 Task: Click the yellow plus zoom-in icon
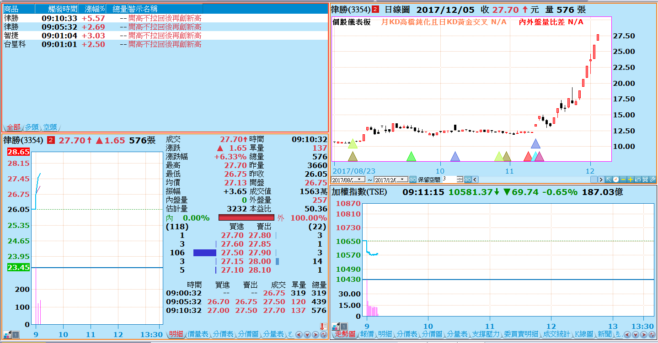coord(631,179)
